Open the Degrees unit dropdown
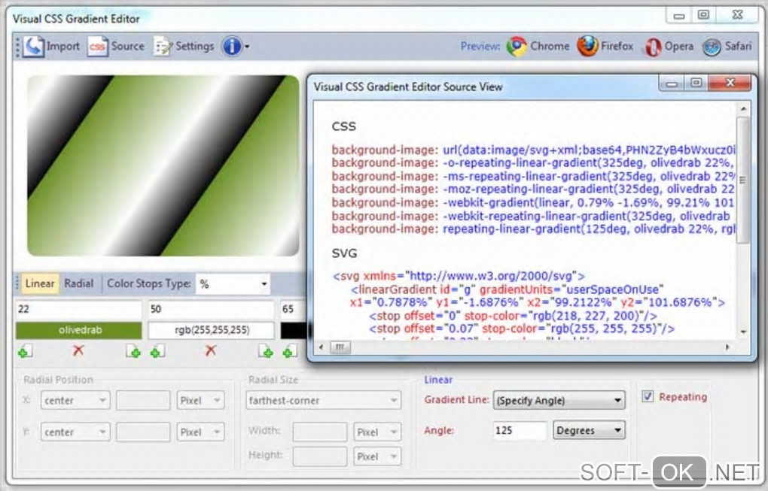Image resolution: width=768 pixels, height=491 pixels. click(589, 430)
